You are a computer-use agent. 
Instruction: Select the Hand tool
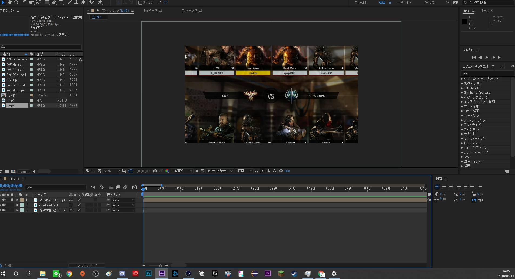pyautogui.click(x=9, y=2)
